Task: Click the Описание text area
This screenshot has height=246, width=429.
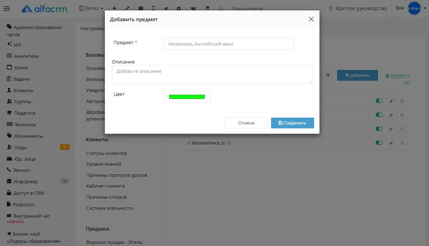Action: (x=212, y=74)
